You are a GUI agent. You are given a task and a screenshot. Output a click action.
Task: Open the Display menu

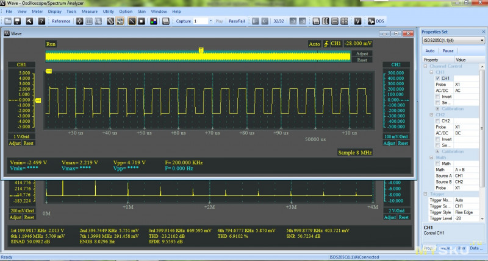pyautogui.click(x=55, y=12)
